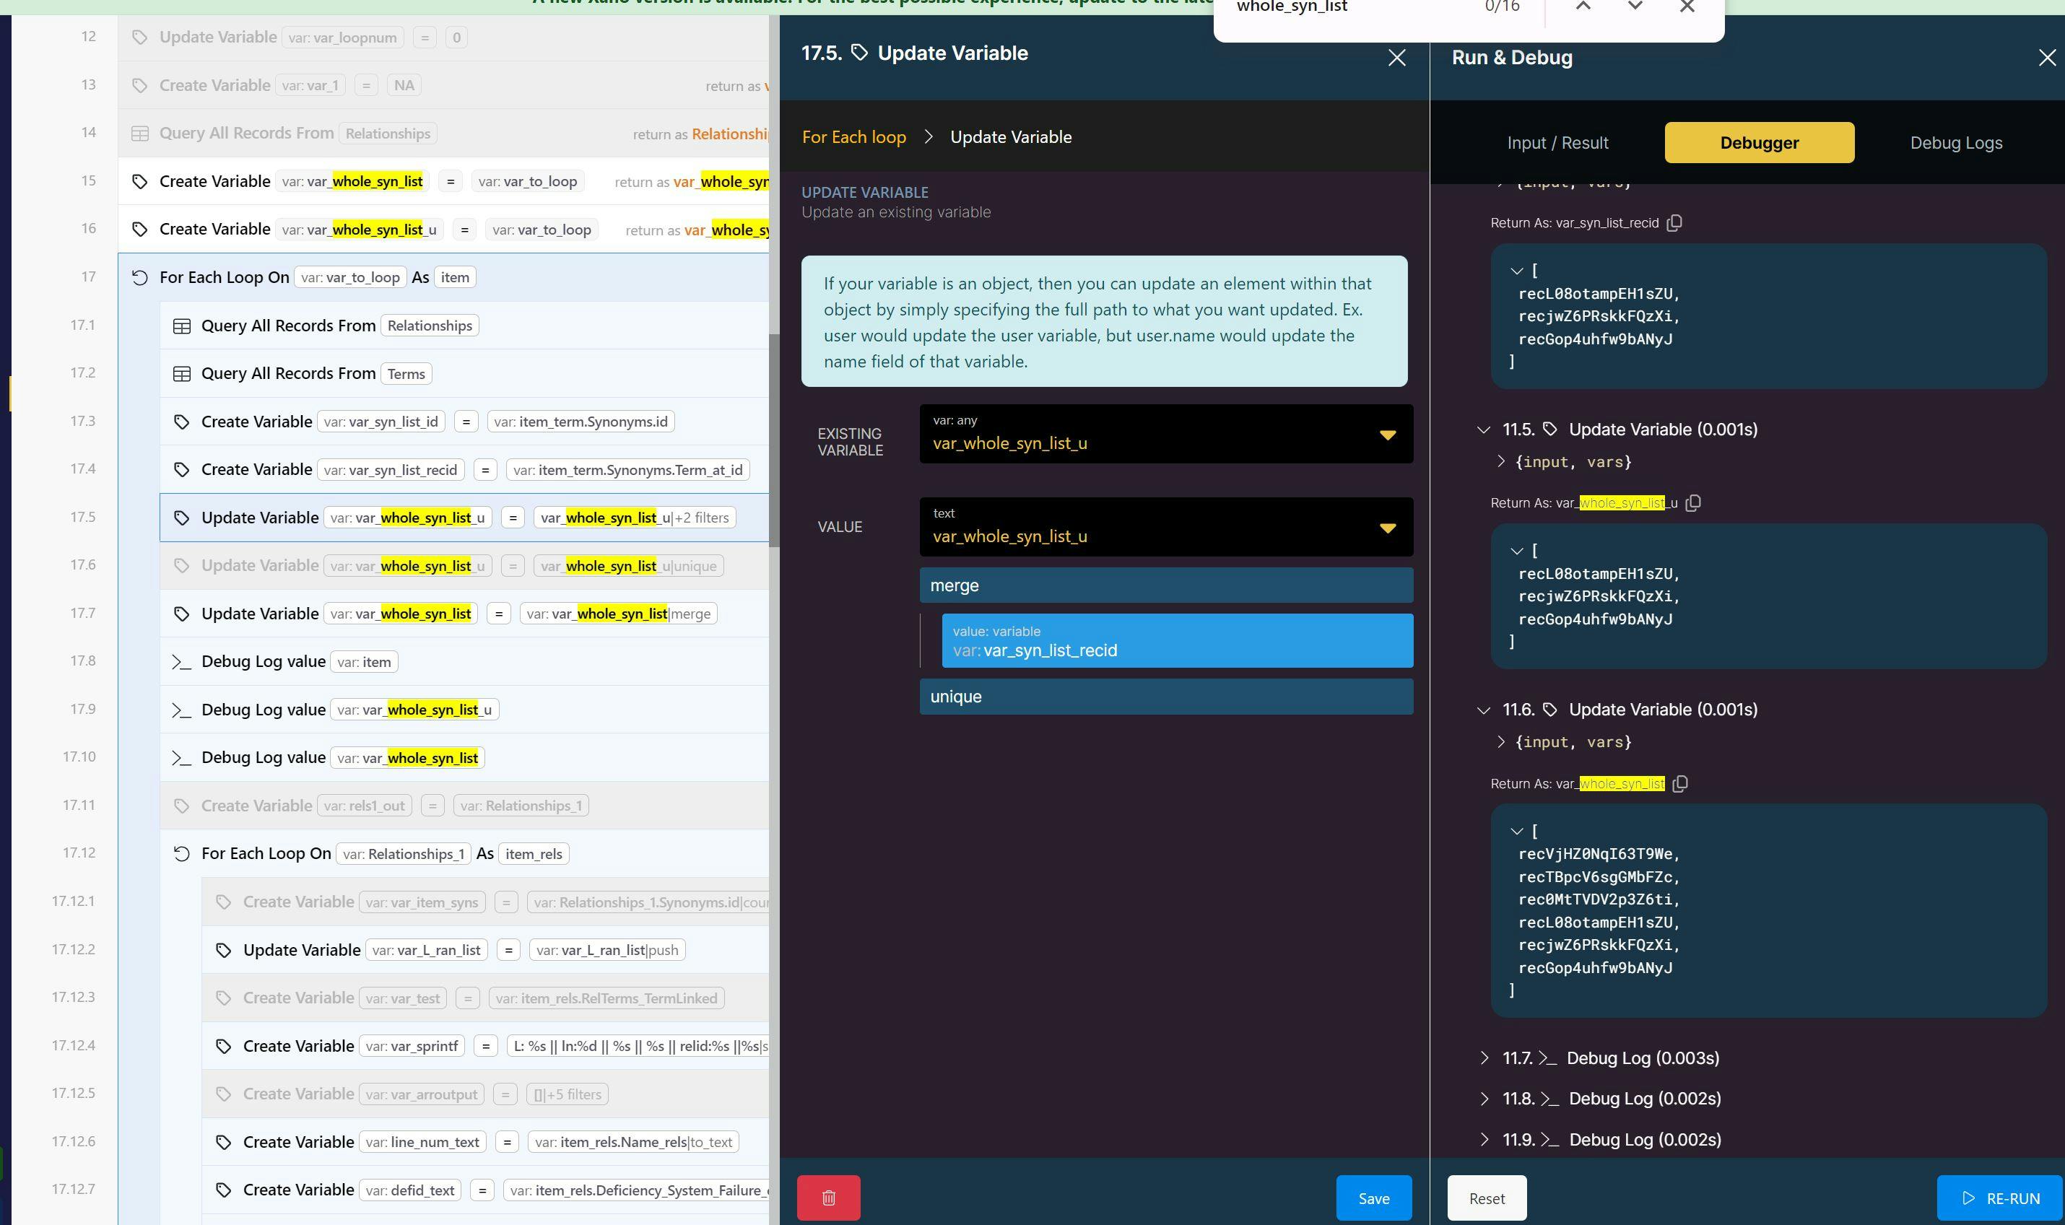Expand input vars under step 11.6
The height and width of the screenshot is (1225, 2065).
coord(1500,742)
